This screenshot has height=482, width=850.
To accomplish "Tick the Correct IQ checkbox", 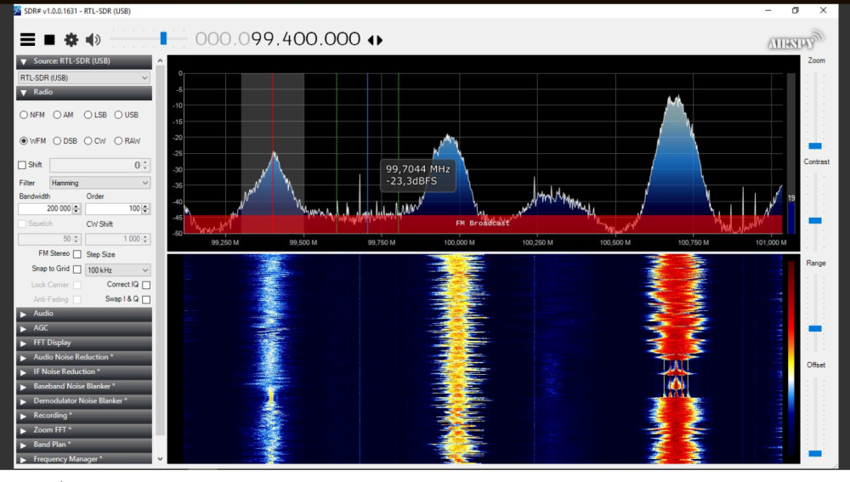I will 146,285.
